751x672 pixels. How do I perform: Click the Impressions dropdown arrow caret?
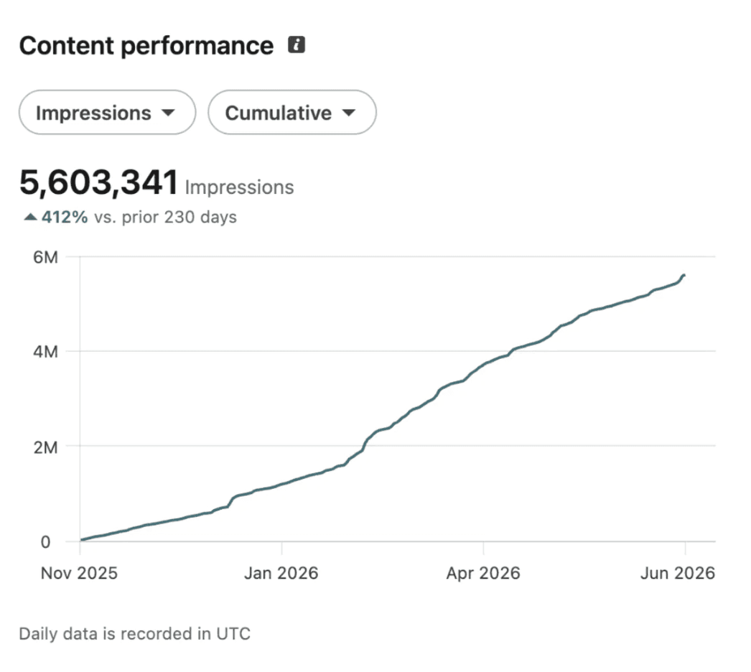click(168, 113)
